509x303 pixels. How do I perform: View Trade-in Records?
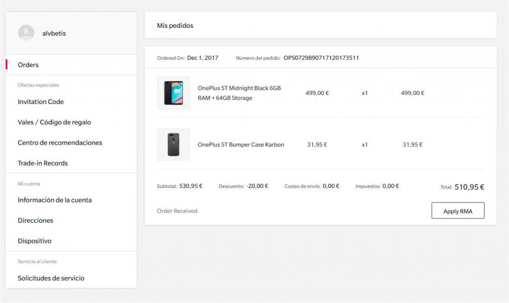pyautogui.click(x=43, y=163)
